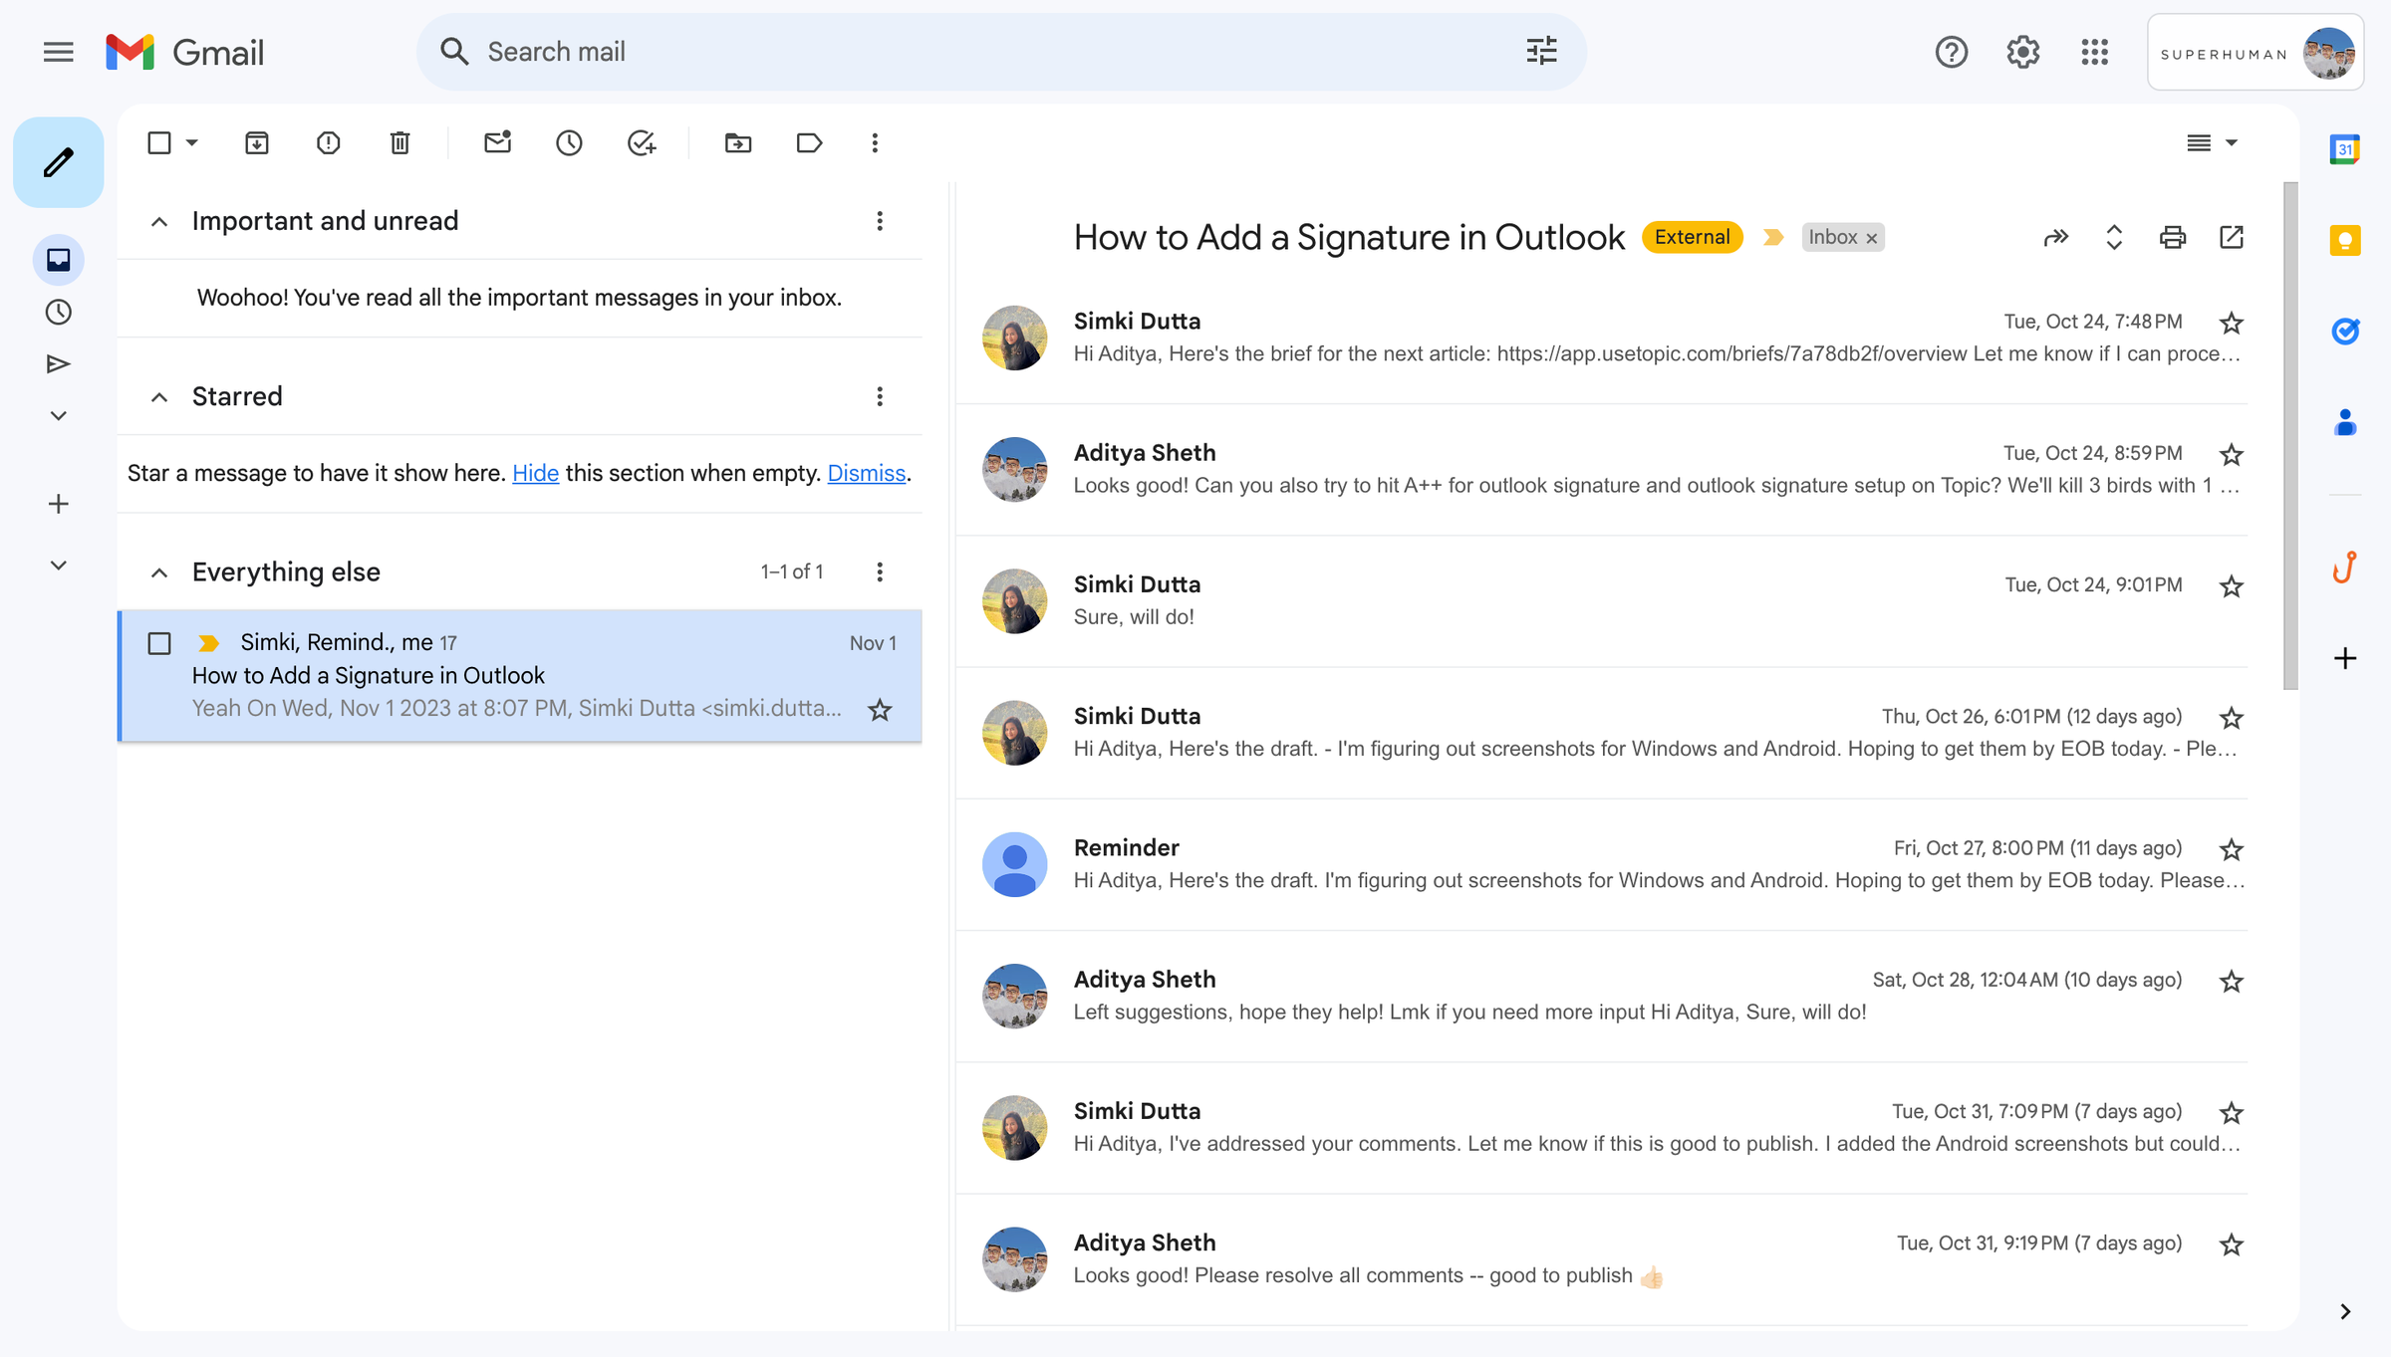Open the three-dot menu for 'Everything else'
The width and height of the screenshot is (2391, 1357).
[880, 571]
